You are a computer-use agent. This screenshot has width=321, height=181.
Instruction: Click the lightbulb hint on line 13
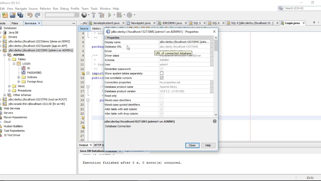coord(83,73)
